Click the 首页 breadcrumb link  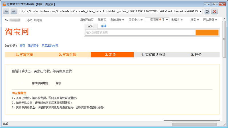tap(22, 46)
